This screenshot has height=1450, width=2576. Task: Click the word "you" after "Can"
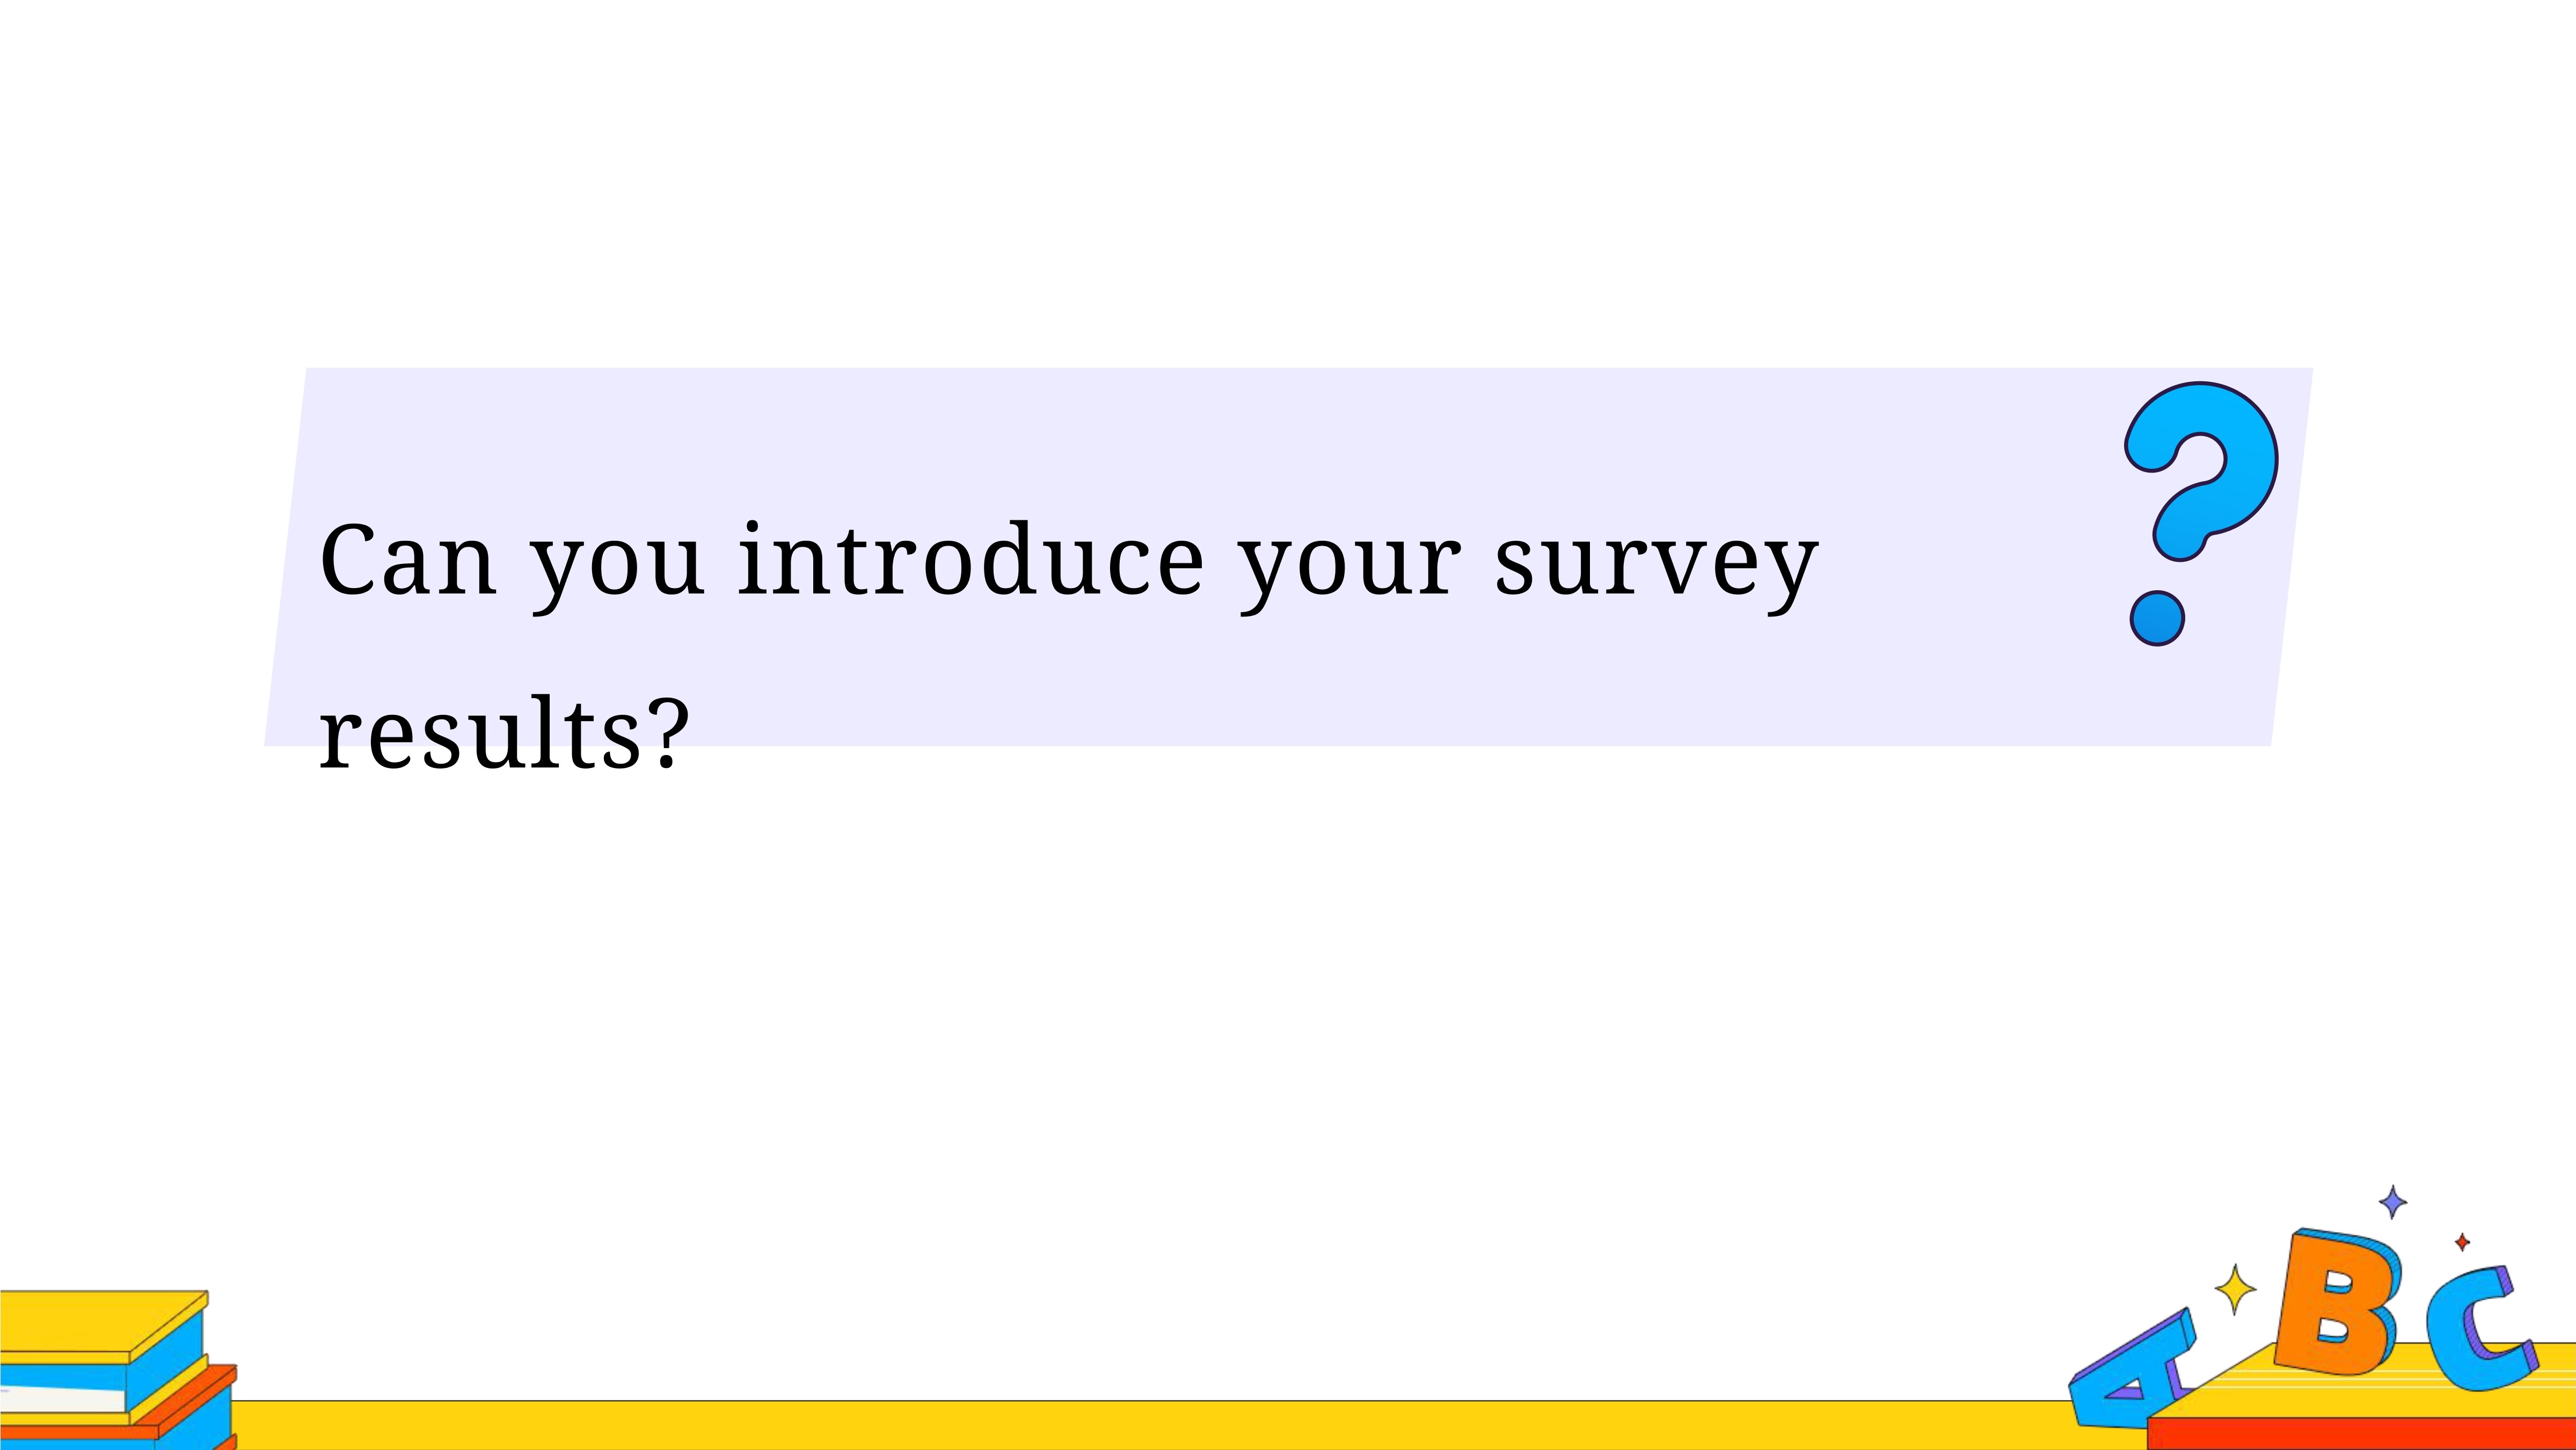click(x=617, y=572)
